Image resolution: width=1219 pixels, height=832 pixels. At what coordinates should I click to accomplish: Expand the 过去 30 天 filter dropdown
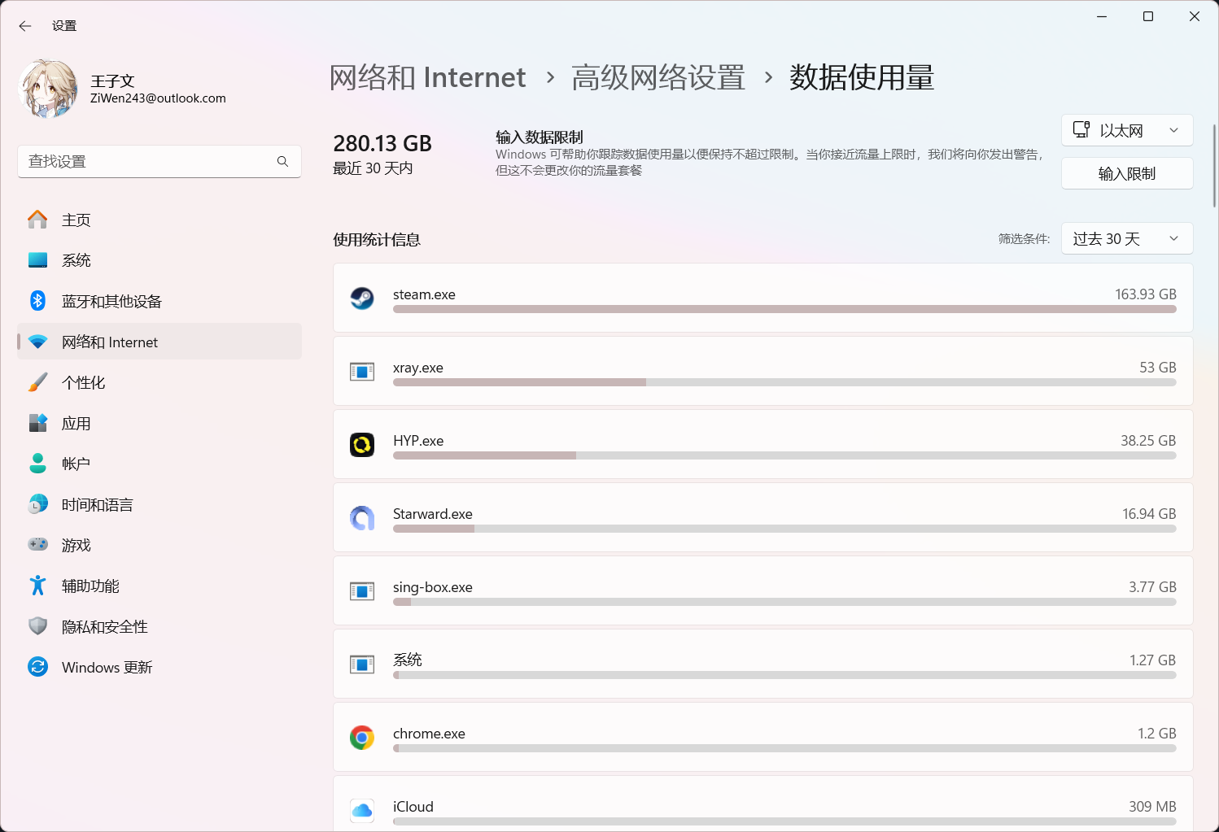point(1126,238)
